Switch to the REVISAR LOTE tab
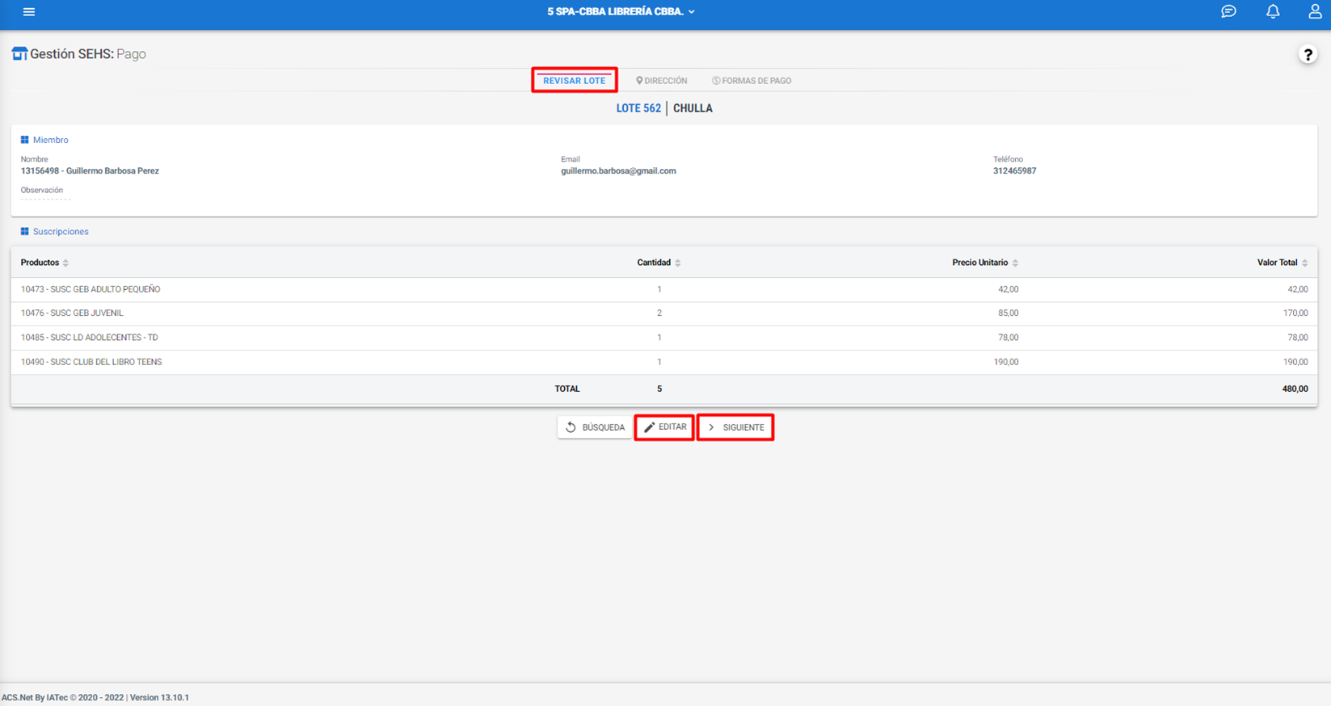 pos(575,81)
